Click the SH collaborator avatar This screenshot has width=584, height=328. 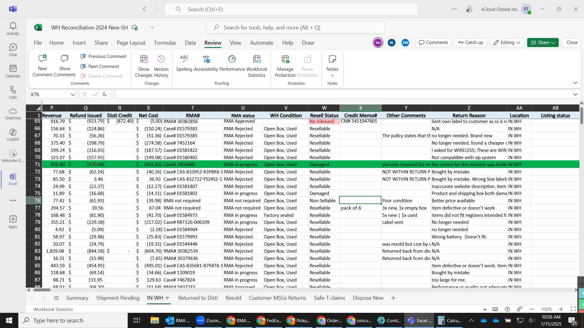coord(378,43)
